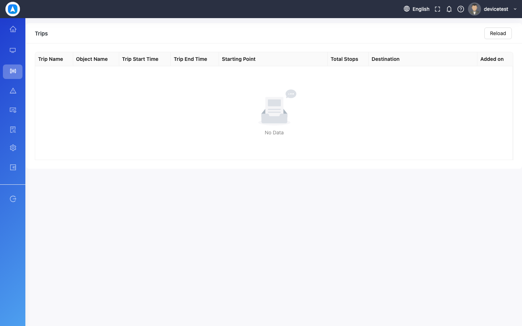This screenshot has width=522, height=326.
Task: Click the Reload button
Action: 498,33
